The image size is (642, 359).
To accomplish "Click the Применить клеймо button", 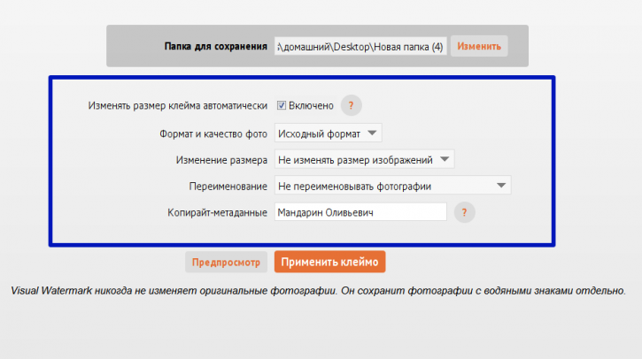I will [x=329, y=262].
